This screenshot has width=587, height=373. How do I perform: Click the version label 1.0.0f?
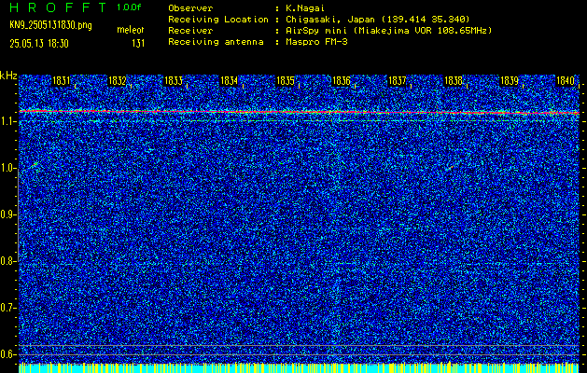coord(129,7)
